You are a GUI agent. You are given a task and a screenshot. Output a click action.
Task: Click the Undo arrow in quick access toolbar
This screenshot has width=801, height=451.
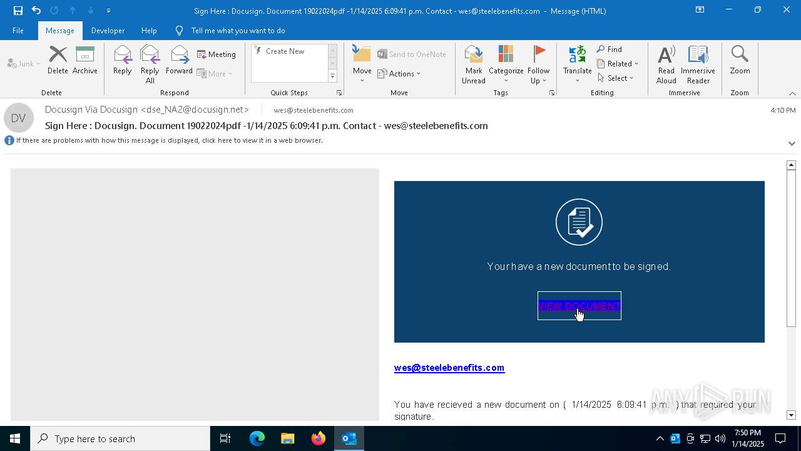click(36, 11)
